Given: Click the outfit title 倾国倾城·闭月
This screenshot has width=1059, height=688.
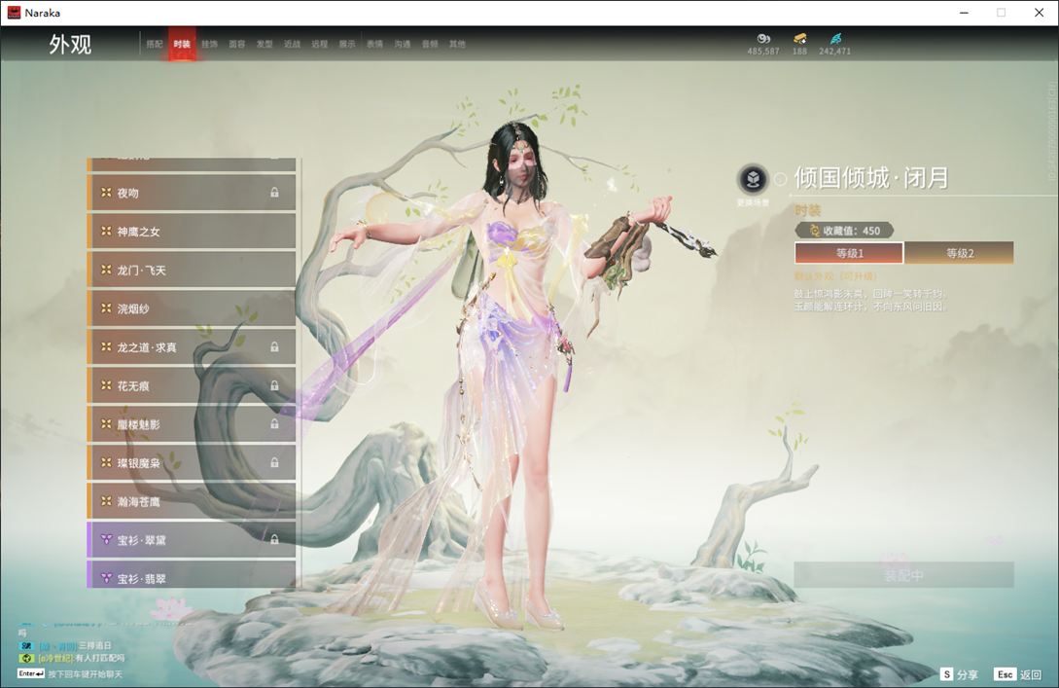Looking at the screenshot, I should tap(871, 178).
